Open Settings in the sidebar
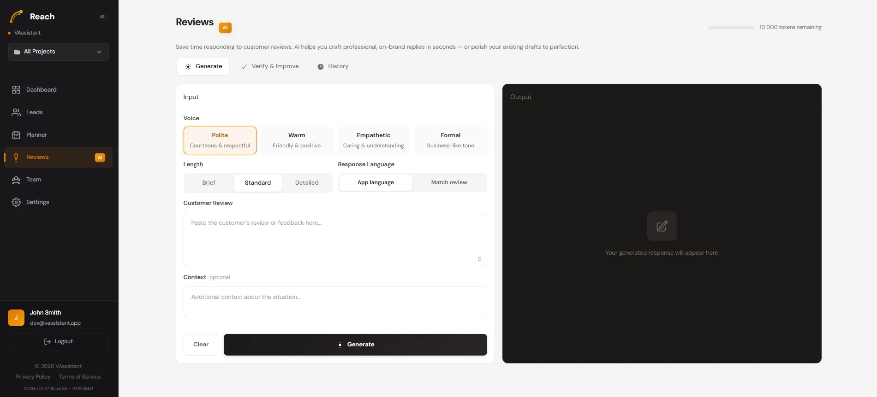This screenshot has width=877, height=397. [58, 202]
